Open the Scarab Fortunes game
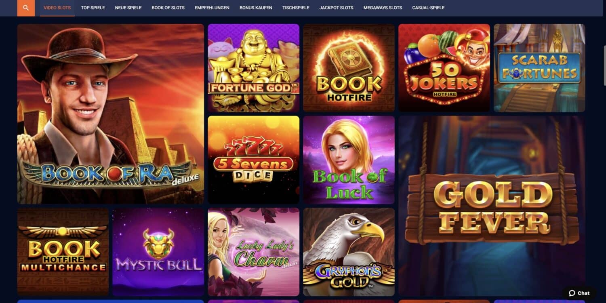Screen dimensions: 606x303 click(x=539, y=68)
